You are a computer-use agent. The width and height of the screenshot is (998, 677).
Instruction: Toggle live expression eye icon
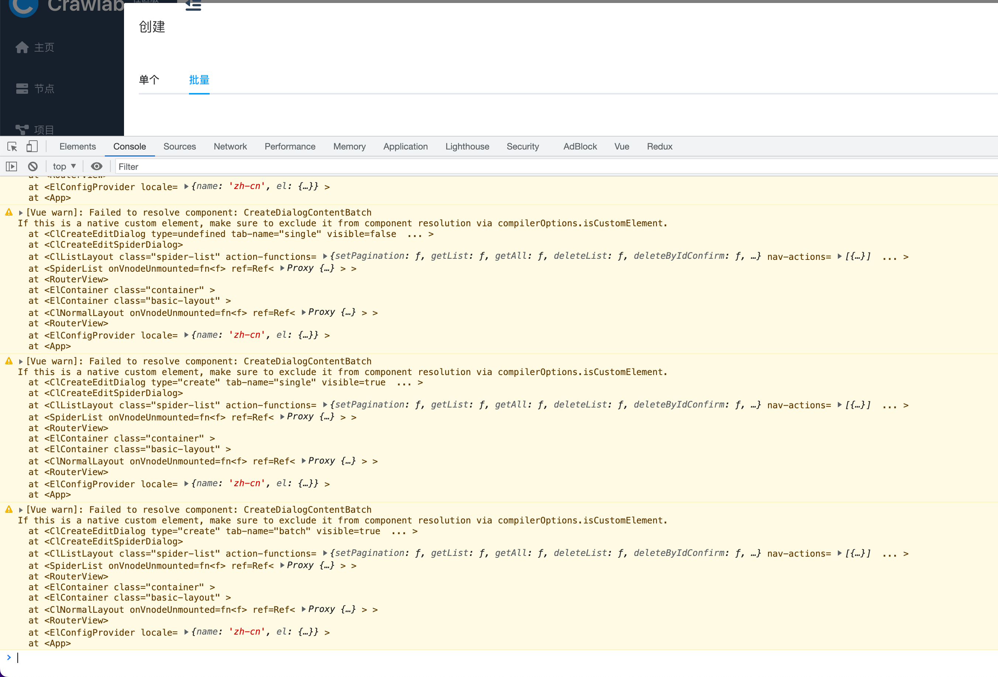tap(97, 166)
